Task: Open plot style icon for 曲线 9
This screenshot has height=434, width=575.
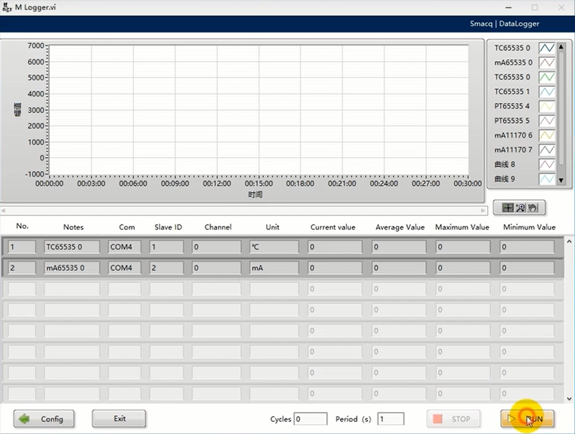Action: (x=546, y=179)
